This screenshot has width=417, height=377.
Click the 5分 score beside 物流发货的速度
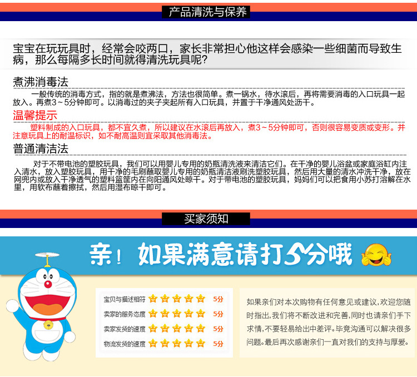click(218, 344)
